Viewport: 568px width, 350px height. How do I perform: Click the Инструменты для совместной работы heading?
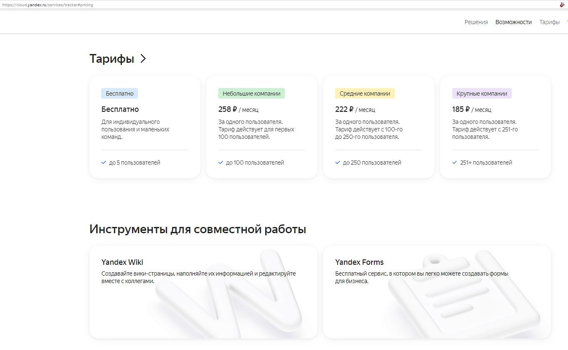198,229
